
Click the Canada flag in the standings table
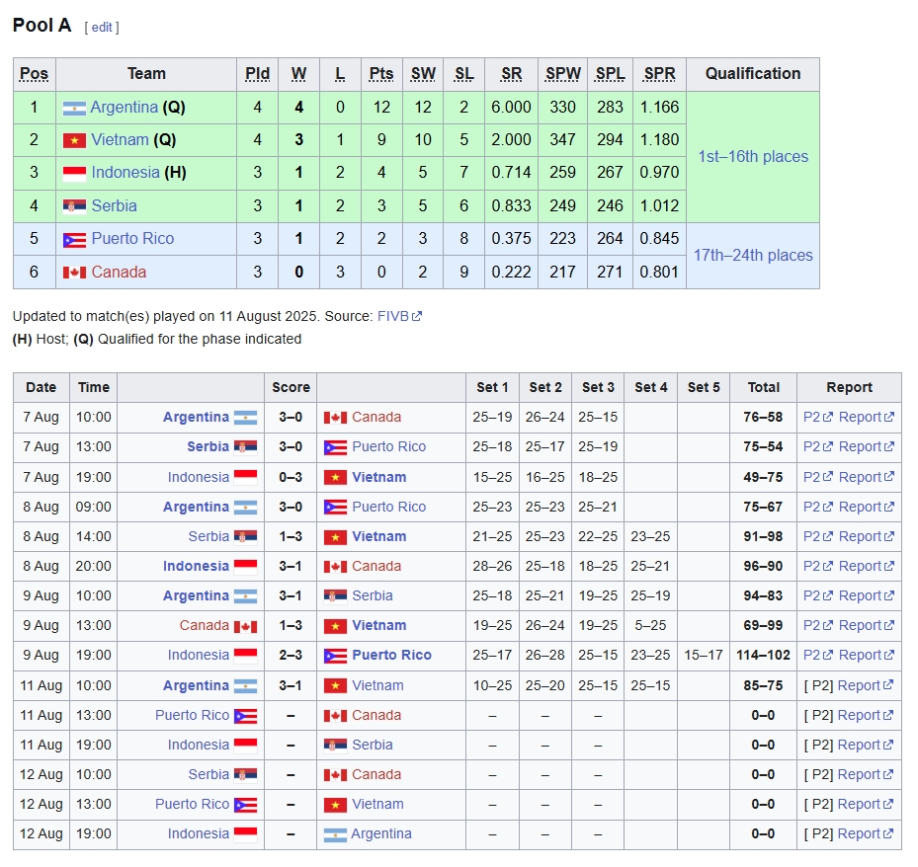(x=74, y=273)
